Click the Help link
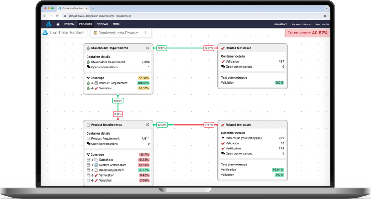Image resolution: width=371 pixels, height=199 pixels. coord(317,24)
